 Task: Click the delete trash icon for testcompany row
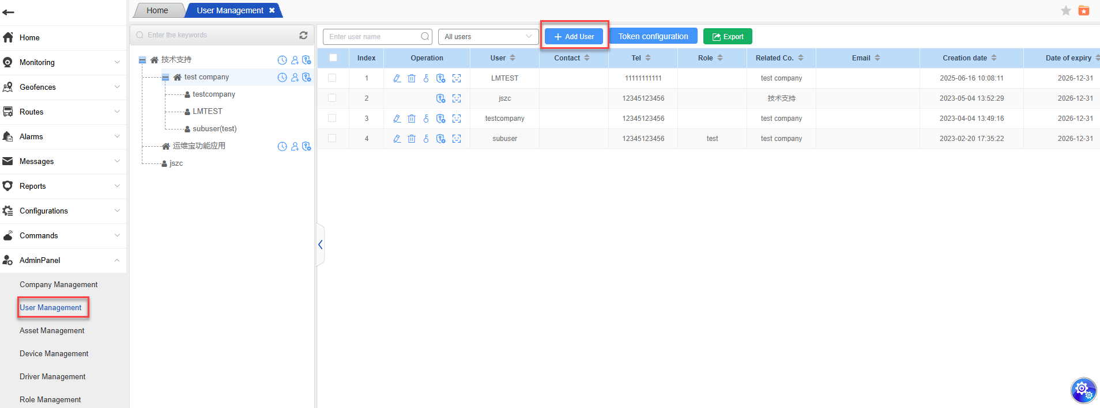click(x=412, y=119)
